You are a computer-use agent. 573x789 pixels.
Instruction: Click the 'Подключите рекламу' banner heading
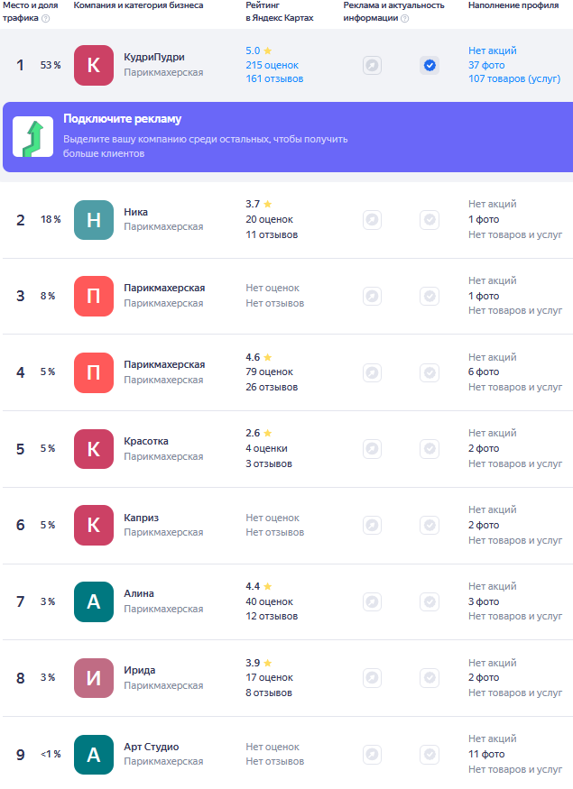(x=122, y=120)
